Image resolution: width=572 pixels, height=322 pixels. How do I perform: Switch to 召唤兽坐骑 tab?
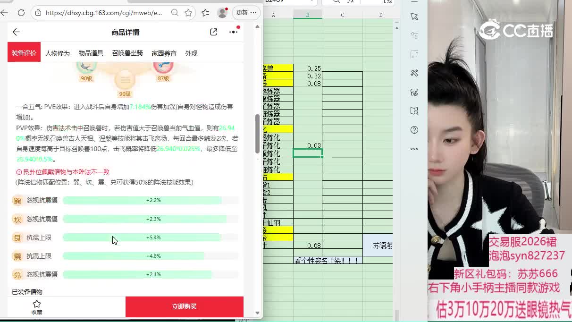pyautogui.click(x=127, y=53)
